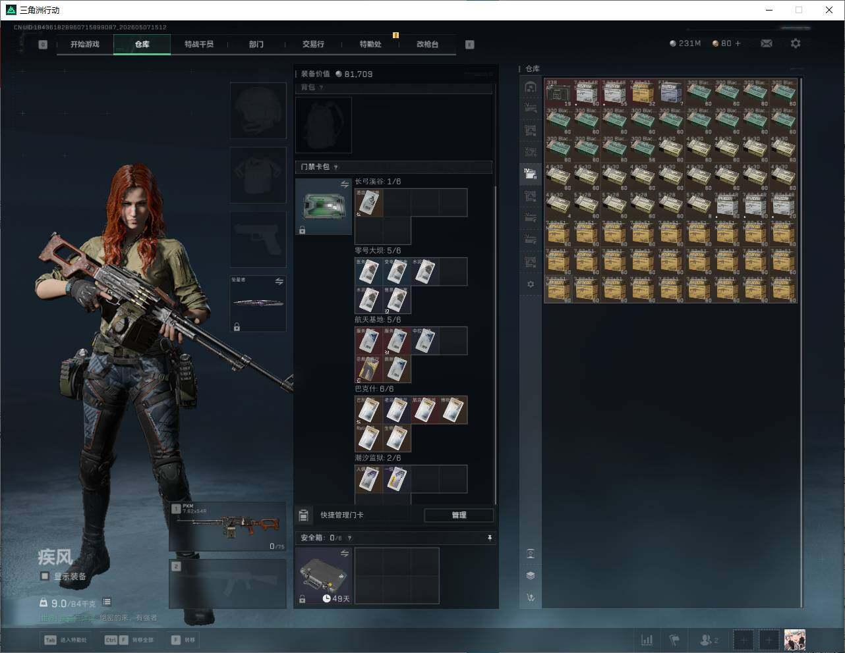Open the player avatar in the bottom corner

click(x=795, y=640)
